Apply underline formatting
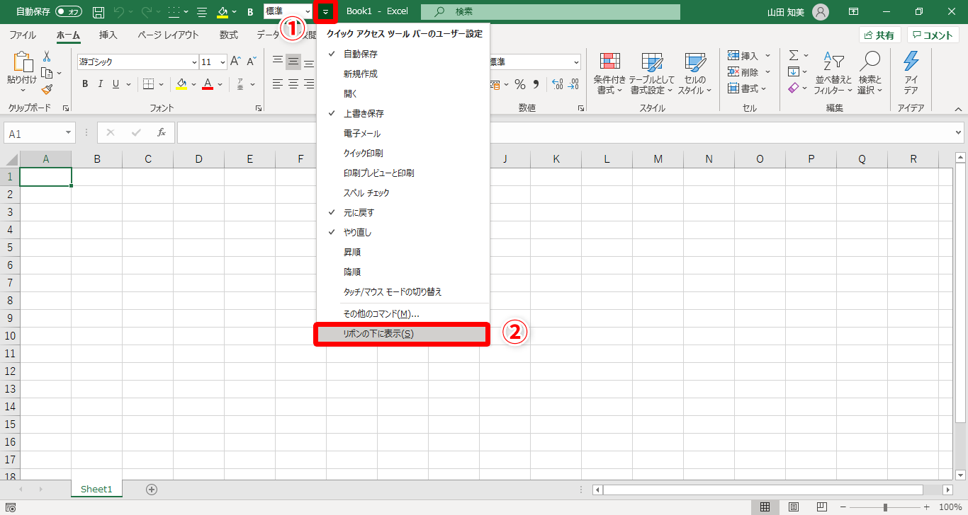 coord(116,84)
